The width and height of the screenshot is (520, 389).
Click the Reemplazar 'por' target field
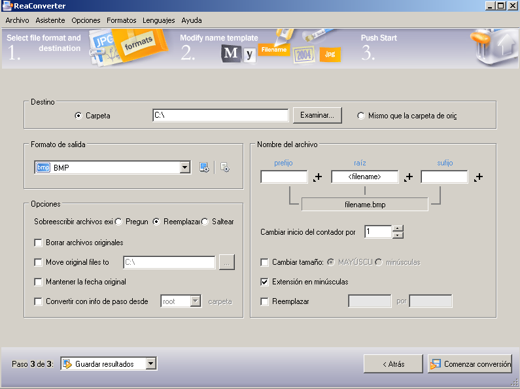click(x=431, y=301)
